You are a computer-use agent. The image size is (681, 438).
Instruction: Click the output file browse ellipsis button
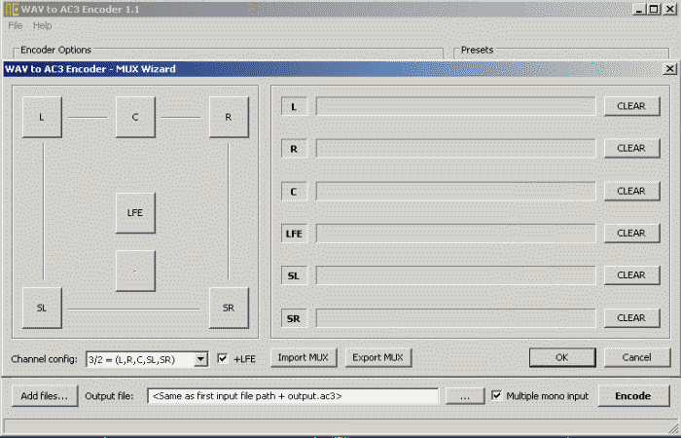(x=465, y=396)
